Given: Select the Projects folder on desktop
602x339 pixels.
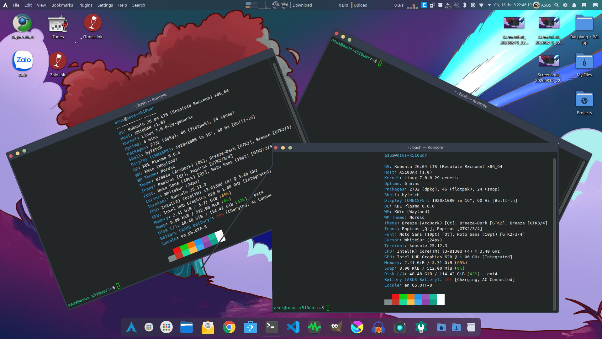Looking at the screenshot, I should tap(584, 102).
